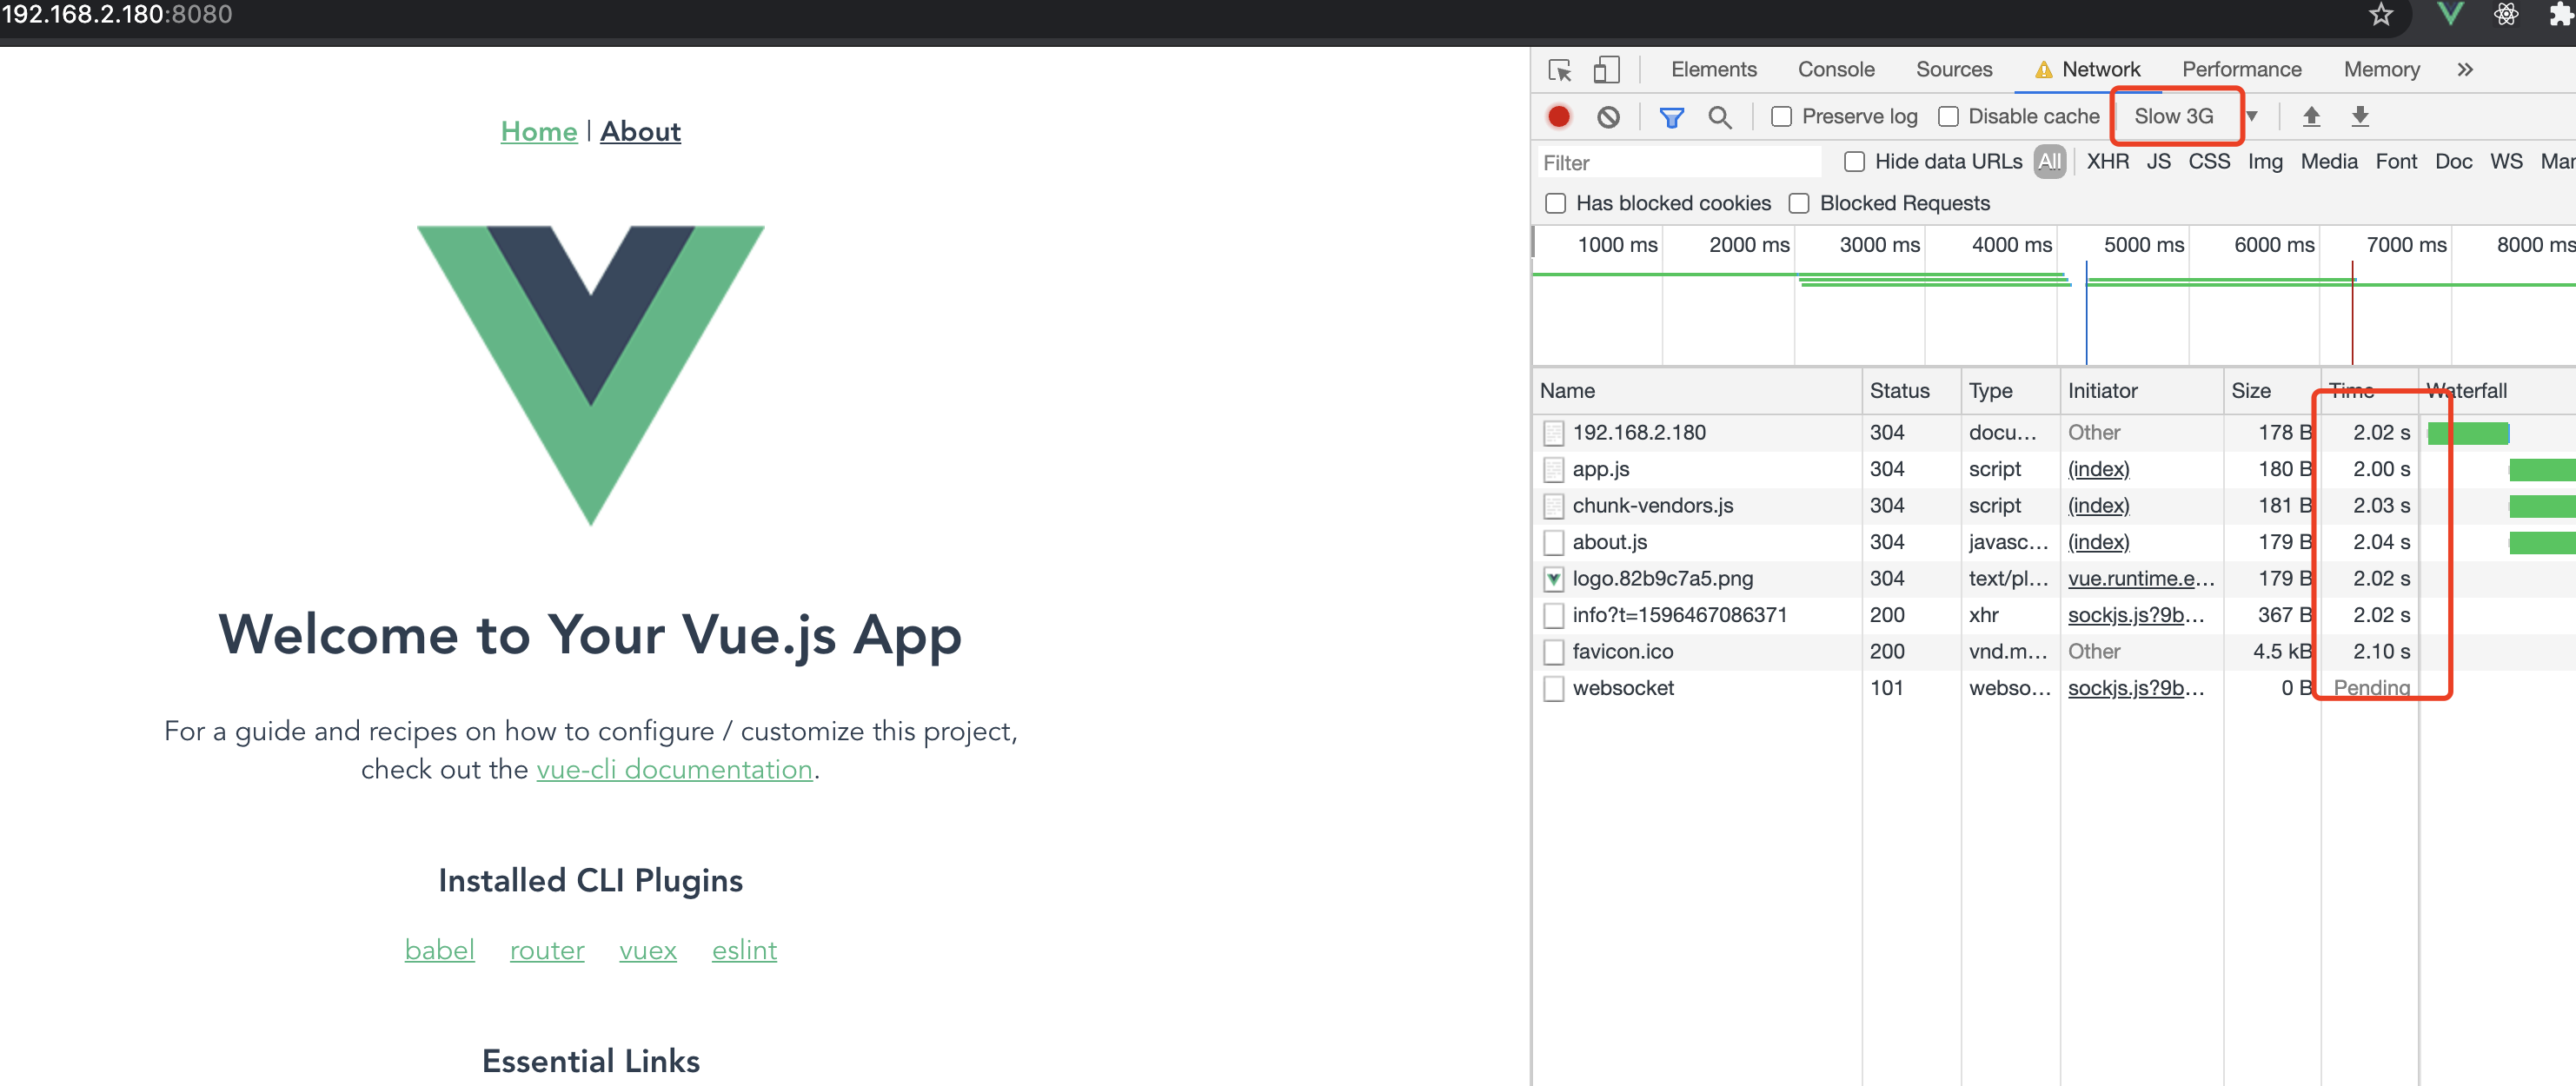Click the import HAR upload icon

click(2311, 117)
